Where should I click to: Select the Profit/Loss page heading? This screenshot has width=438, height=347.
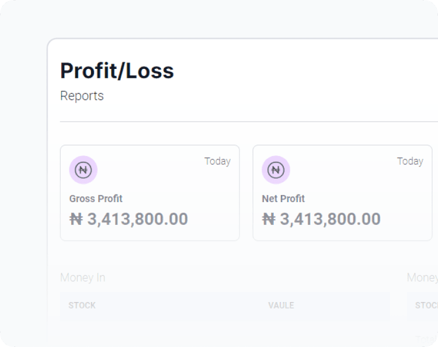tap(117, 71)
